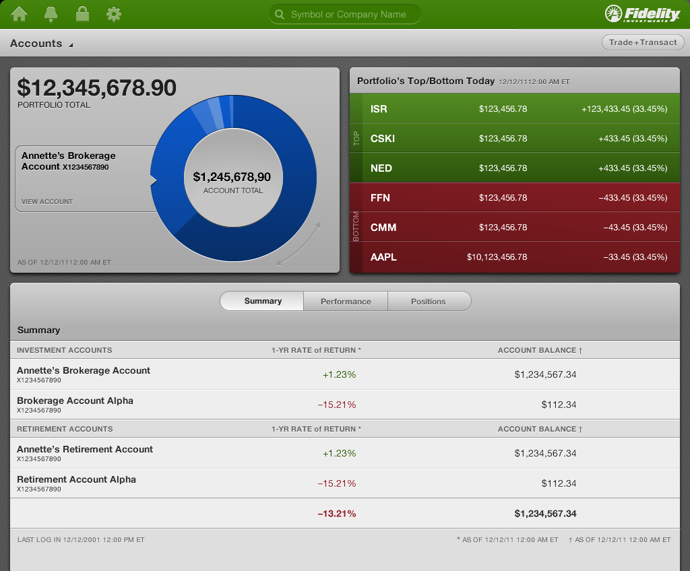Click the search magnifier icon
The height and width of the screenshot is (571, 690).
click(280, 15)
